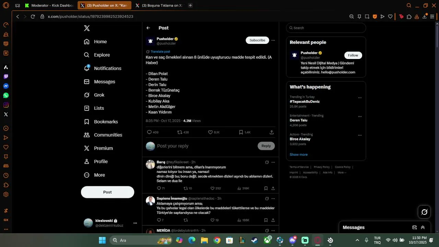Bookmark the post with 1.4K bookmarks
This screenshot has width=439, height=247.
click(245, 132)
